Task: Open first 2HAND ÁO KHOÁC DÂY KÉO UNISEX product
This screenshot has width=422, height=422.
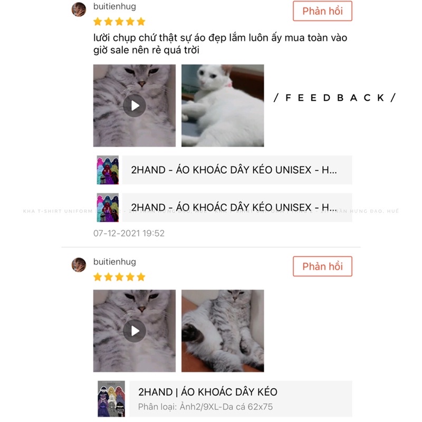Action: click(237, 170)
